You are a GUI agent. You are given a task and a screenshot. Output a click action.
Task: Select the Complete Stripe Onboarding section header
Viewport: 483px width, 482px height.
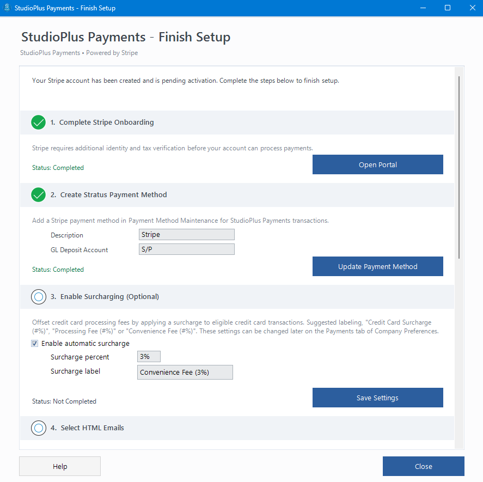tap(107, 123)
